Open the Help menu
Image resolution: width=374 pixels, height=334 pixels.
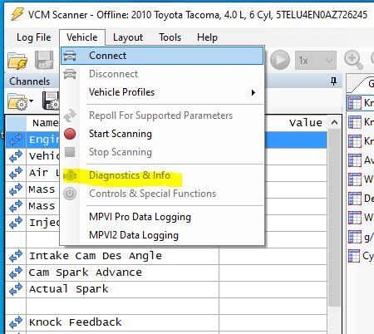pyautogui.click(x=207, y=37)
